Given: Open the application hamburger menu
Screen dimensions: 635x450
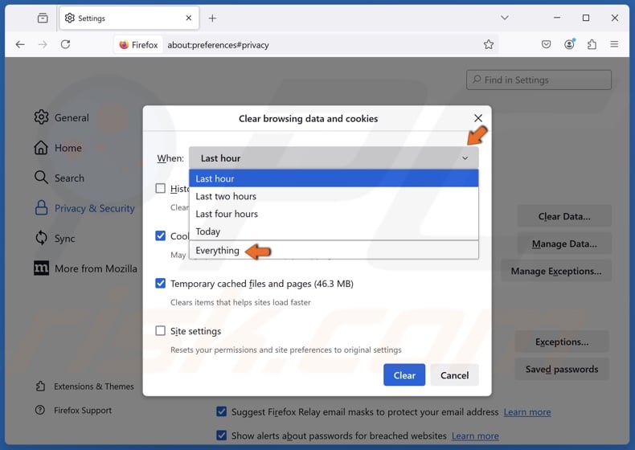Looking at the screenshot, I should (x=614, y=44).
